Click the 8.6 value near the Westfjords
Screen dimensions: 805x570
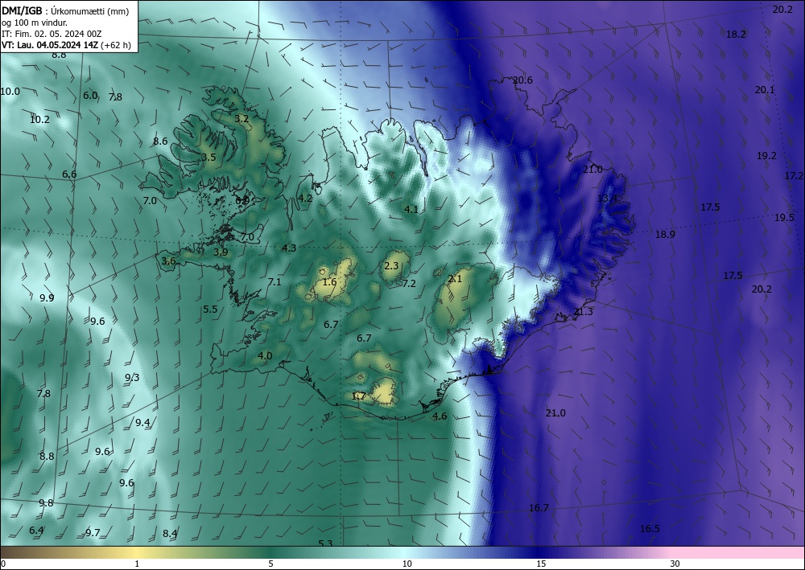[x=161, y=141]
